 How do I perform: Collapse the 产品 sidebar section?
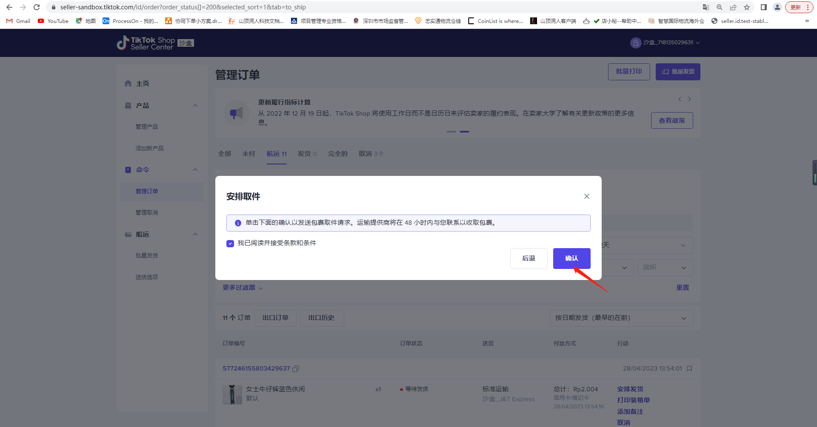[195, 105]
